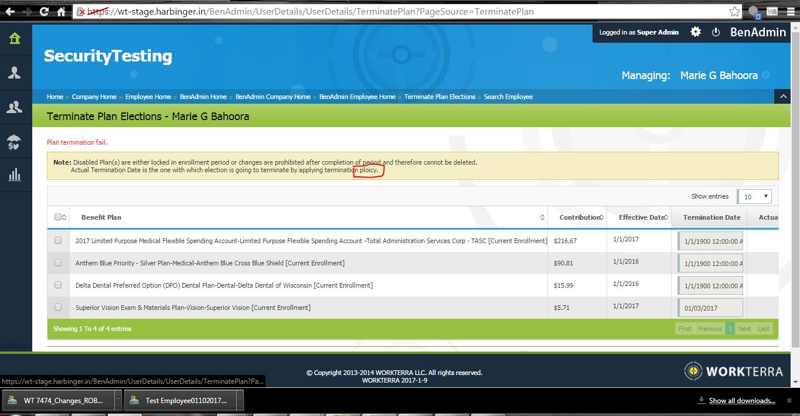Open the group users icon in sidebar
The width and height of the screenshot is (800, 416).
pos(15,107)
